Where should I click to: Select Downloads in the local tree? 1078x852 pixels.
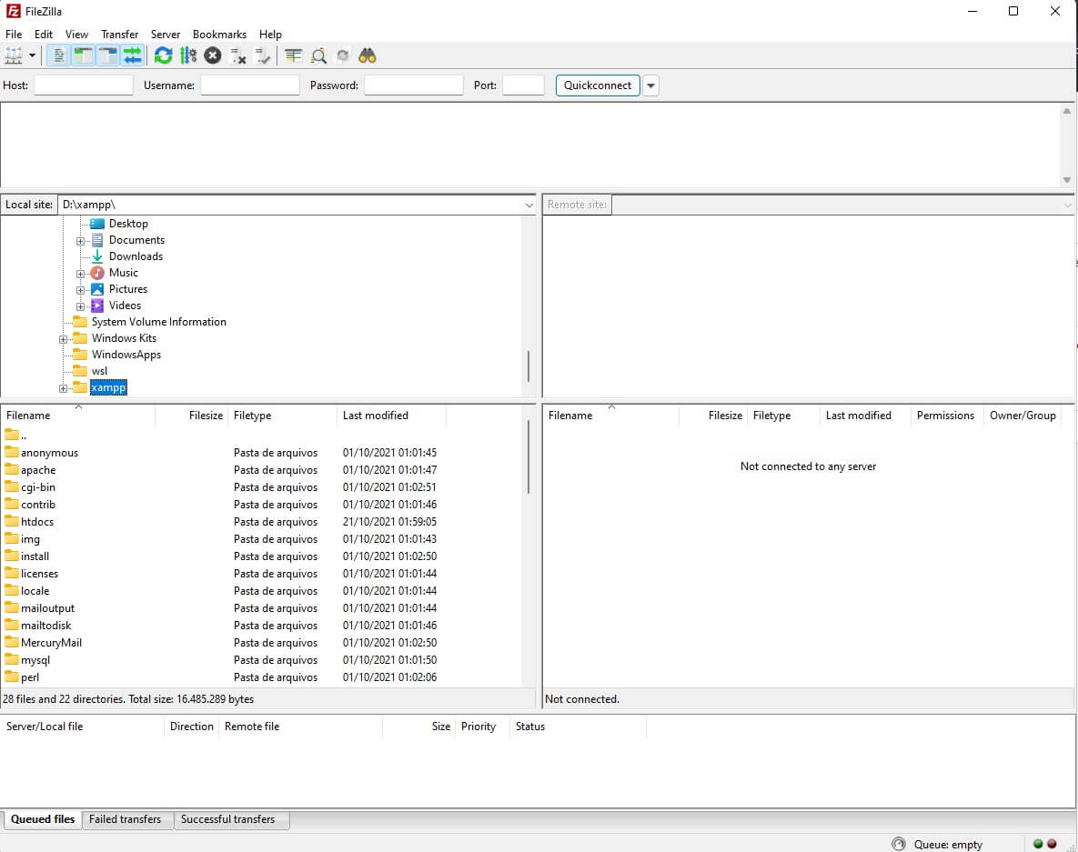[x=136, y=256]
